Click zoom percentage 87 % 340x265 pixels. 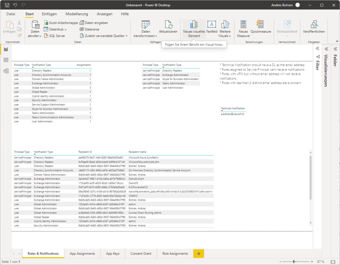coord(321,262)
